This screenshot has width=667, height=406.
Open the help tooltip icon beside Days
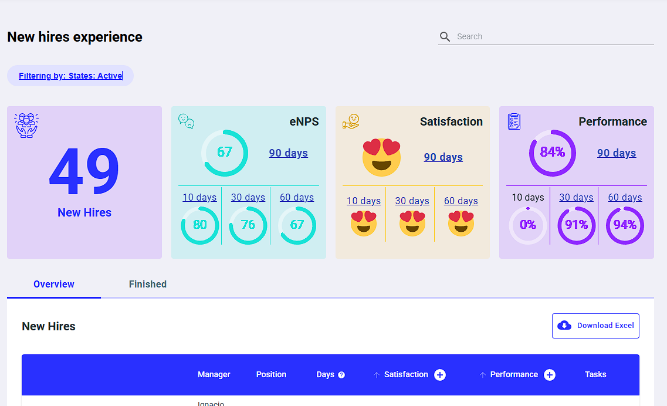click(x=341, y=375)
